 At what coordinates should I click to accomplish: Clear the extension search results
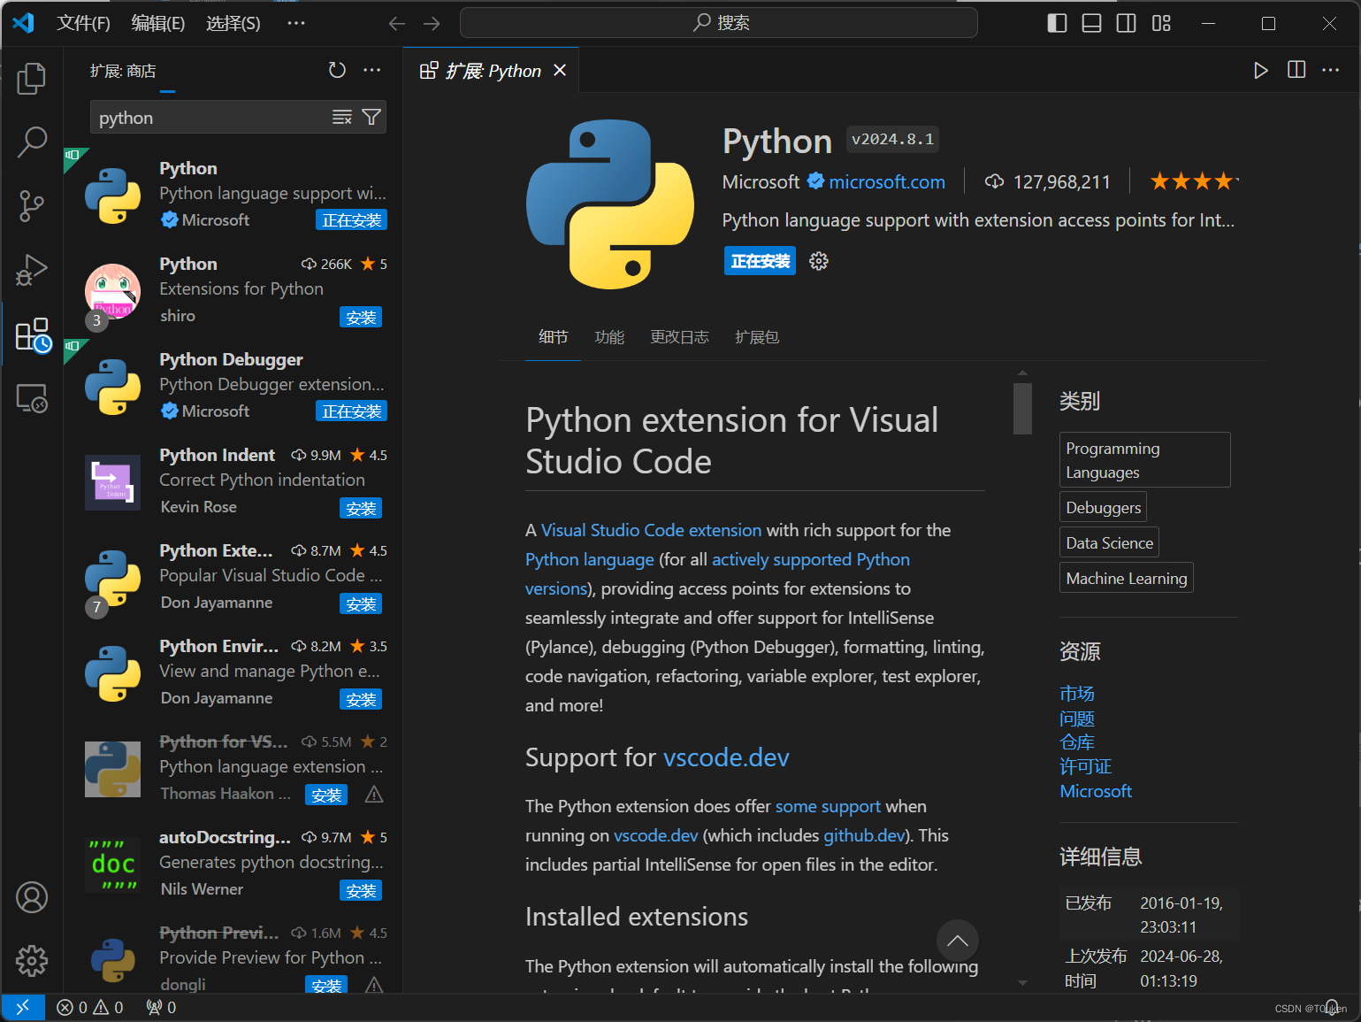point(342,117)
